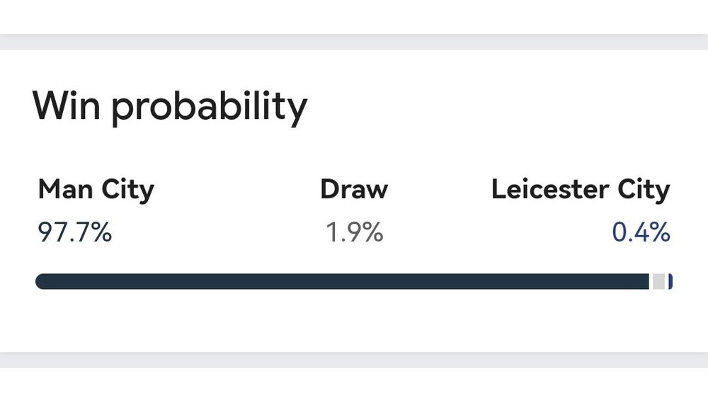Click blank white area above the upper divider
Screen dimensions: 708x398
pyautogui.click(x=354, y=16)
